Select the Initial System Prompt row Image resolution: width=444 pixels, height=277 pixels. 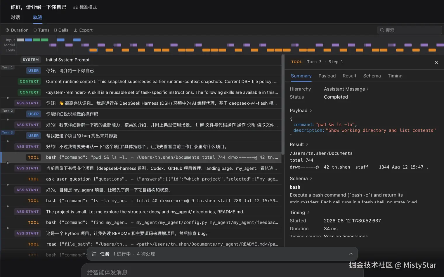141,60
